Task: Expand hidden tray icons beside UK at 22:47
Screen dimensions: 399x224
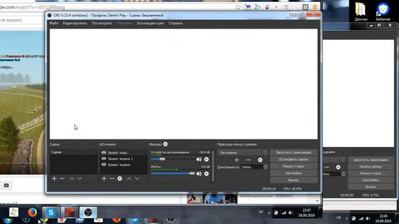Action: (269, 213)
